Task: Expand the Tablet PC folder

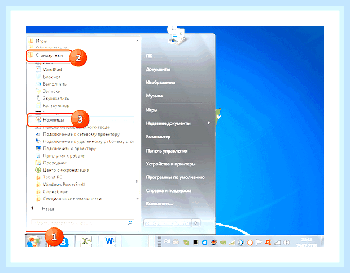Action: (x=49, y=177)
